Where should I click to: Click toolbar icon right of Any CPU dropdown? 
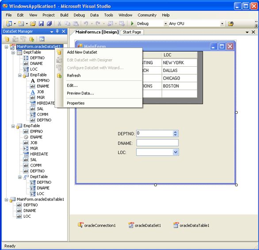pyautogui.click(x=231, y=23)
